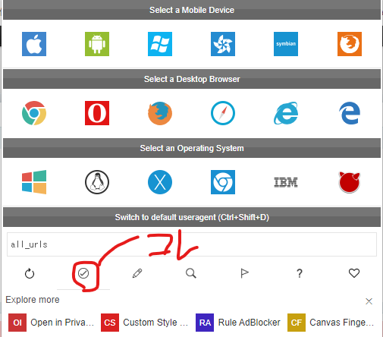Viewport: 383px width, 337px height.
Task: Select the Symbian mobile device icon
Action: coord(286,44)
